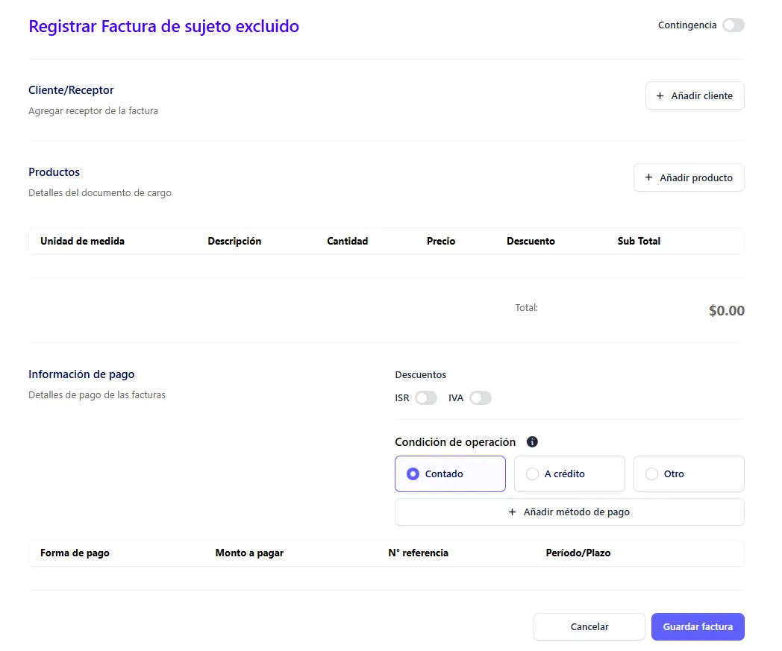Enable the ISR discount toggle
The image size is (782, 651).
(425, 398)
